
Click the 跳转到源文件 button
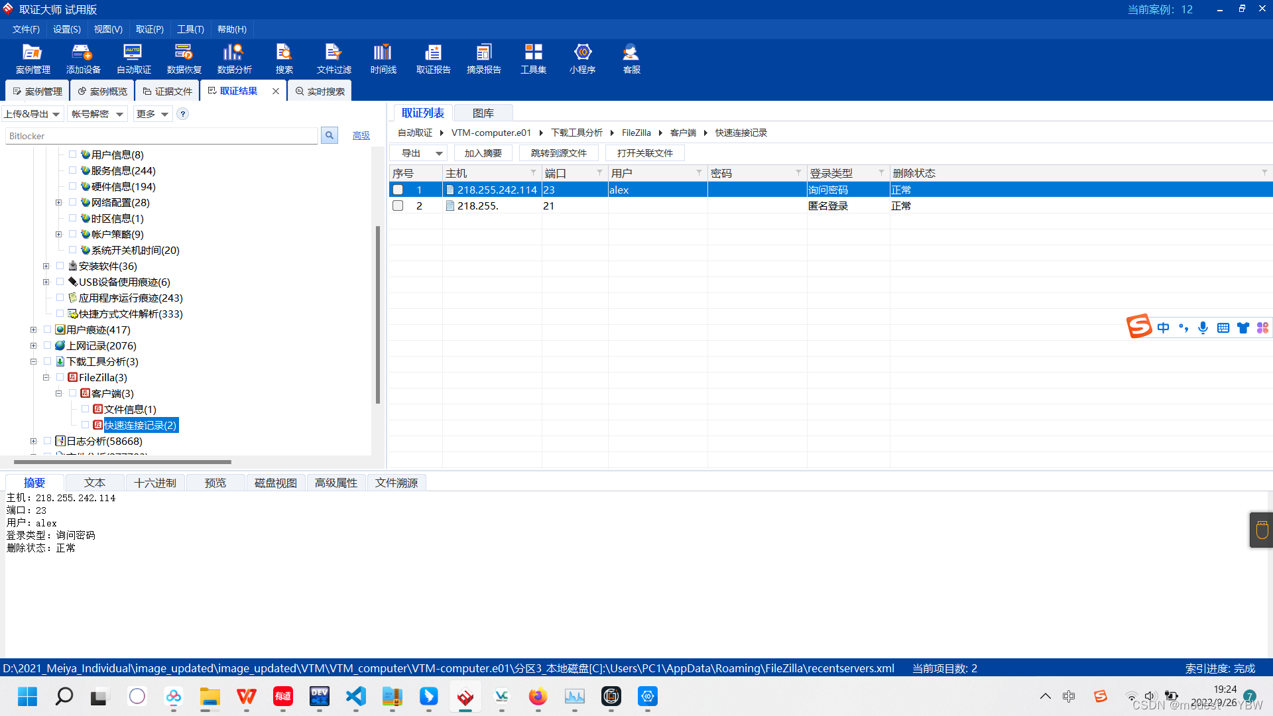pos(558,153)
